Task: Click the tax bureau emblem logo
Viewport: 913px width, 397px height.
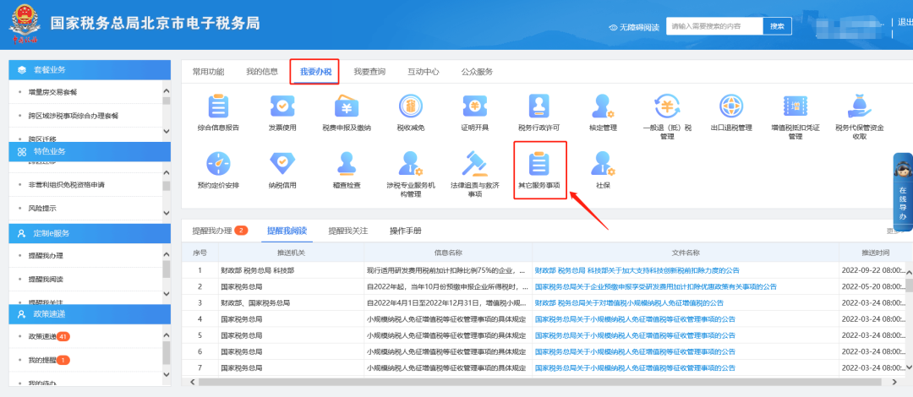Action: (24, 25)
